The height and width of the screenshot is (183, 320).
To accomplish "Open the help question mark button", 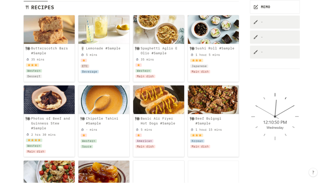I will (313, 172).
